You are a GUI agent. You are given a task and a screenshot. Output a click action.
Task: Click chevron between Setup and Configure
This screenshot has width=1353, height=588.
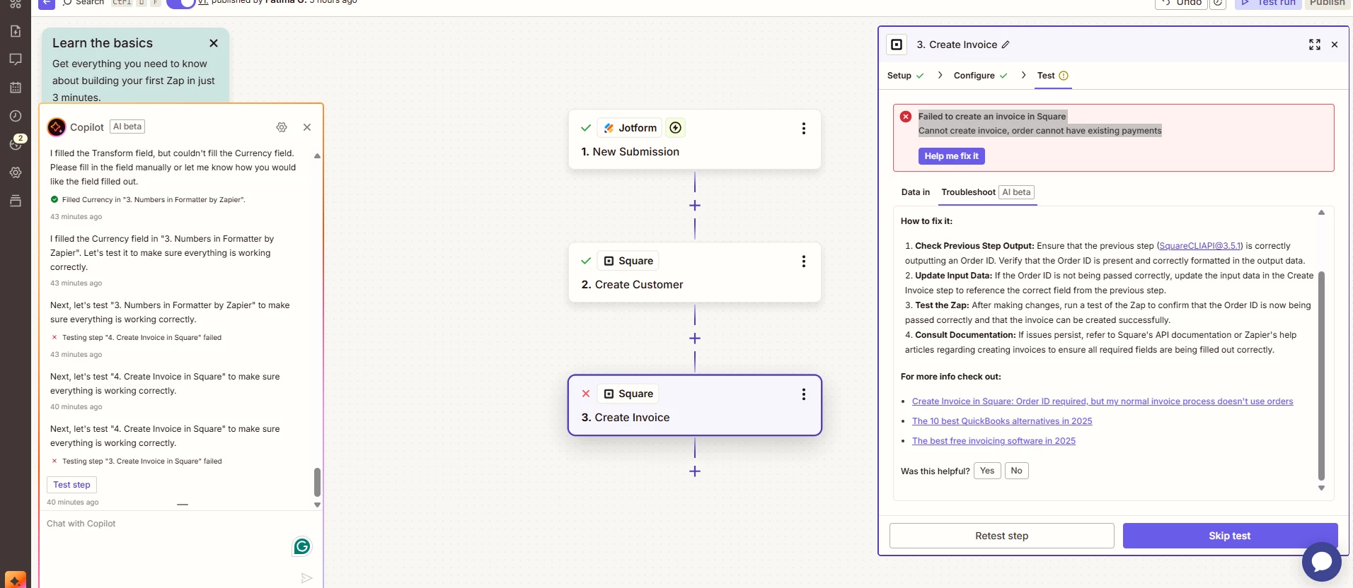pos(940,75)
